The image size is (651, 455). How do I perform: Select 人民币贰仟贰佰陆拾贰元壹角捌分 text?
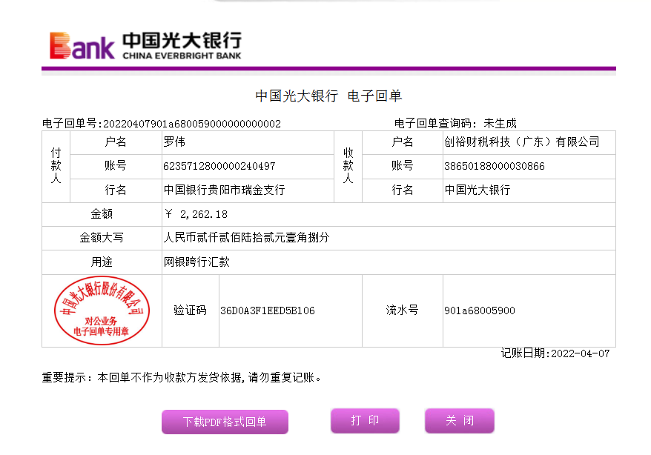pyautogui.click(x=247, y=238)
